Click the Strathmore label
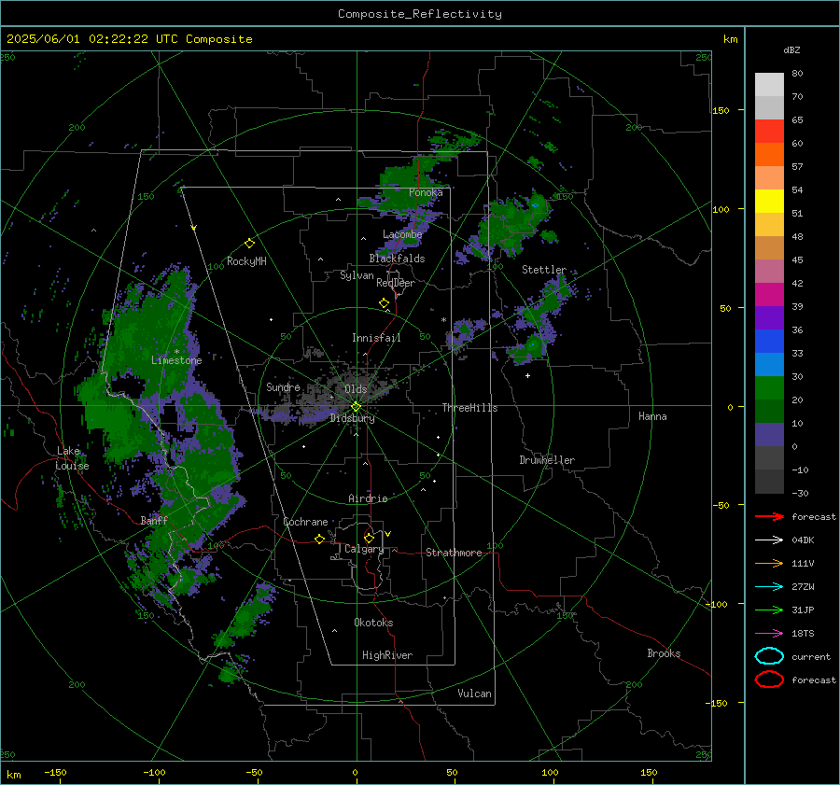This screenshot has height=785, width=840. 454,553
